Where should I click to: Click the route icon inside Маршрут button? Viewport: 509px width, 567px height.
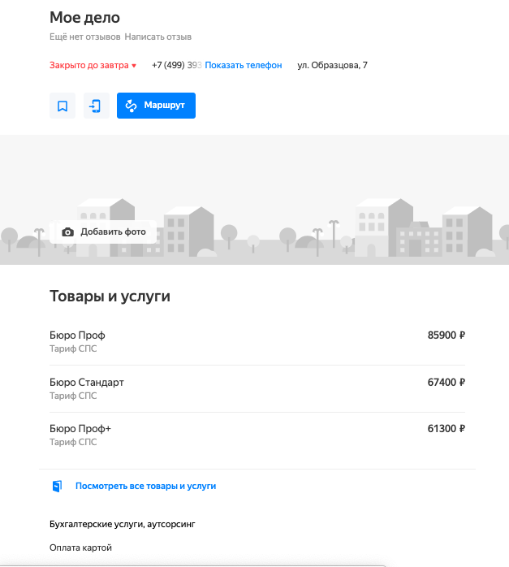pyautogui.click(x=131, y=106)
